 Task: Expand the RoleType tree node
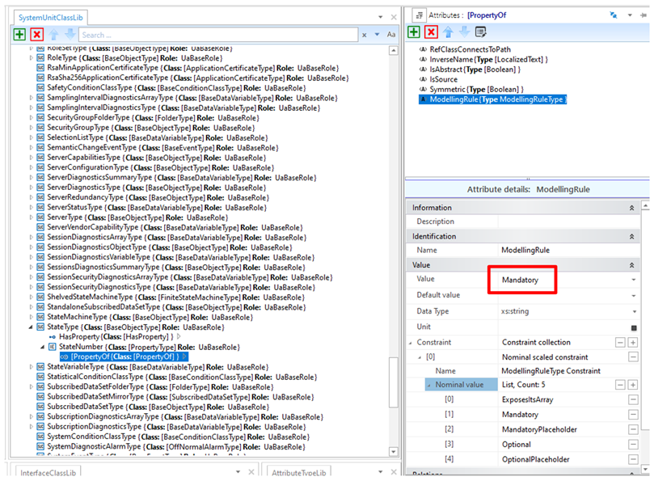(31, 58)
